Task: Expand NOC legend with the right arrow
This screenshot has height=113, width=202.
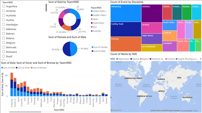Action: [x=201, y=59]
